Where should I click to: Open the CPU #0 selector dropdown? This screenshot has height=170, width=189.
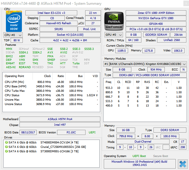tap(13, 35)
